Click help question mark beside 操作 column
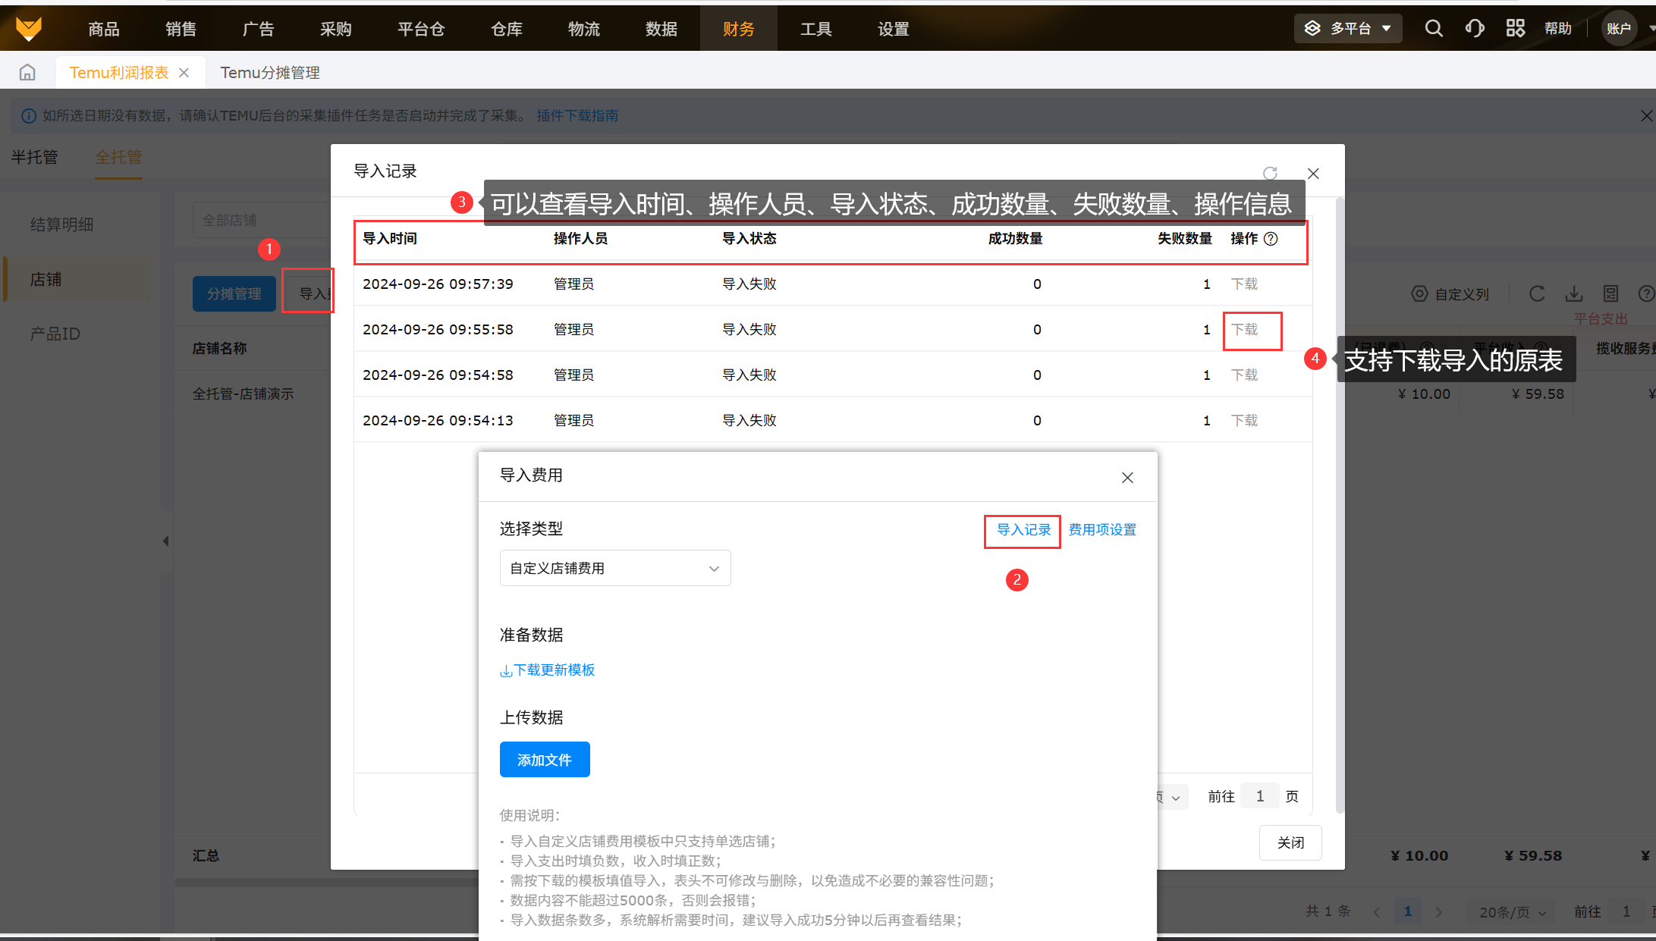Viewport: 1656px width, 941px height. pos(1271,239)
